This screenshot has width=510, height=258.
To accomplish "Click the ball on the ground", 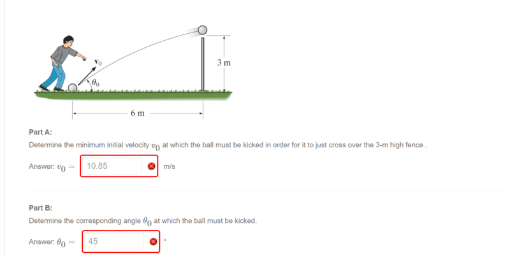I will pos(73,87).
